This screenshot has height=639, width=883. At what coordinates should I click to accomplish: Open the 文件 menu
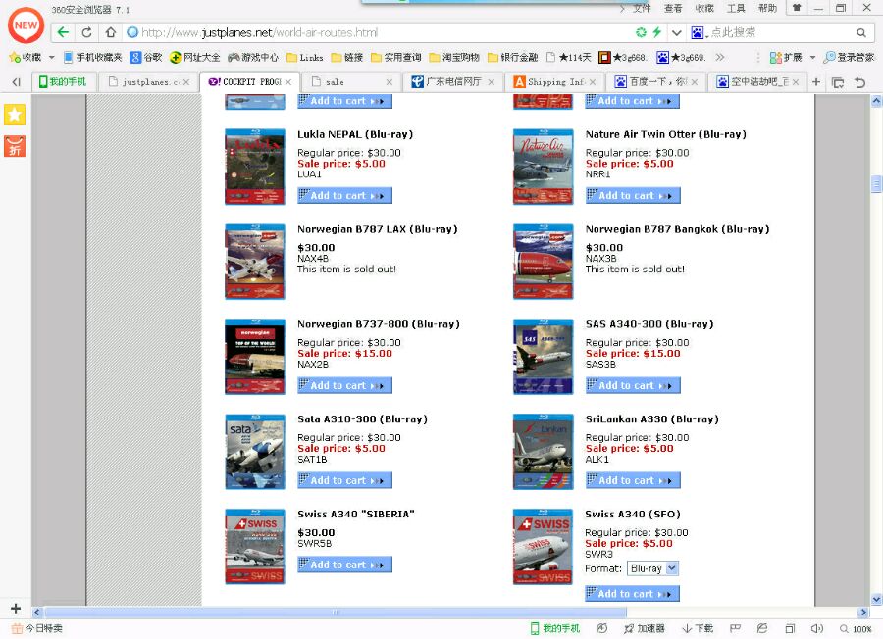click(x=642, y=8)
